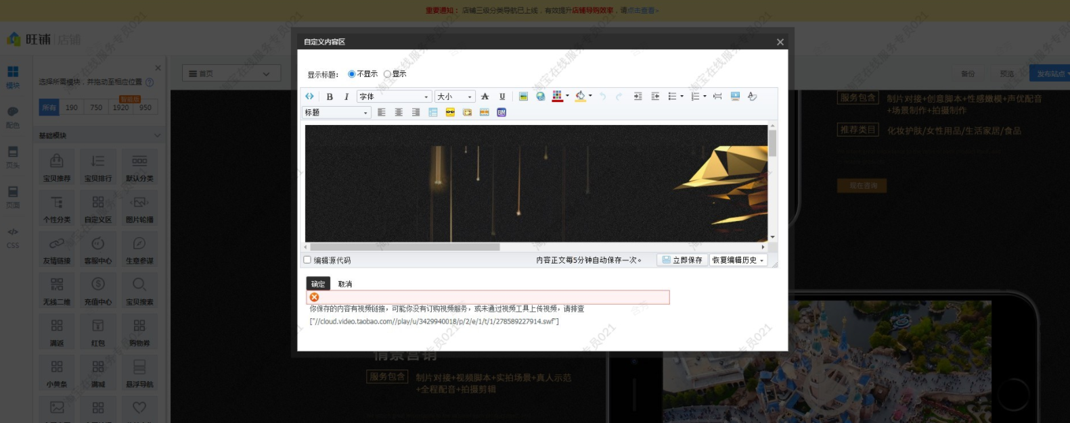Select 宝贝推荐 module icon
The height and width of the screenshot is (423, 1070).
click(57, 167)
